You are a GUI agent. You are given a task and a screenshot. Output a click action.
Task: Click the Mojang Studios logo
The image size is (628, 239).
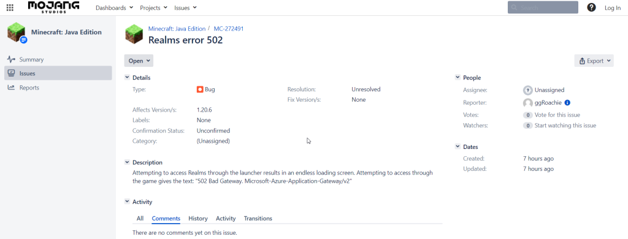pyautogui.click(x=53, y=7)
